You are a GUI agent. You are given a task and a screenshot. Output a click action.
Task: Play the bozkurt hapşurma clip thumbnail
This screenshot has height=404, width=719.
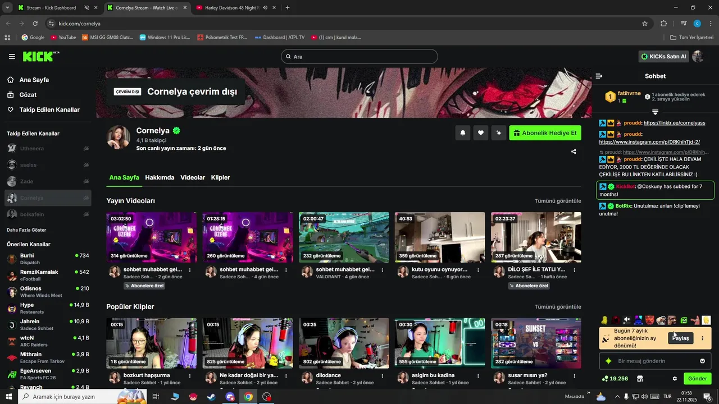[x=152, y=343]
